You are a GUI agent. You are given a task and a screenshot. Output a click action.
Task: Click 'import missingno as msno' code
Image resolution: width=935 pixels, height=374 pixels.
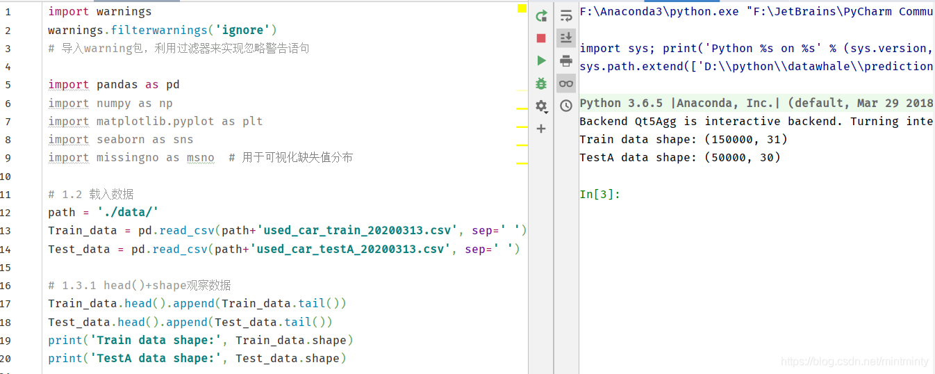click(131, 157)
